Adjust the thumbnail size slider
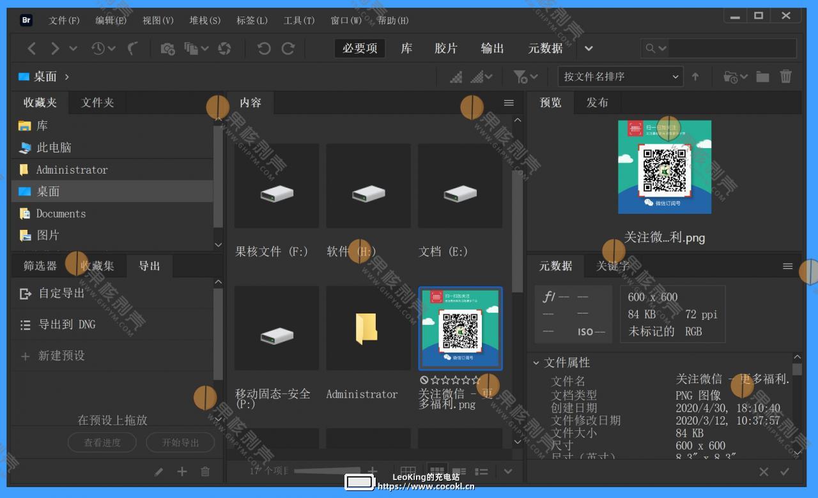The image size is (818, 498). [327, 471]
